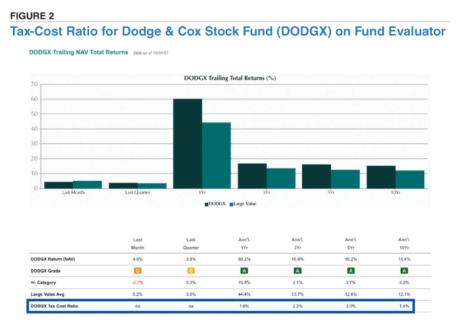Click the '10Yr' x-axis label in the chart

[396, 192]
